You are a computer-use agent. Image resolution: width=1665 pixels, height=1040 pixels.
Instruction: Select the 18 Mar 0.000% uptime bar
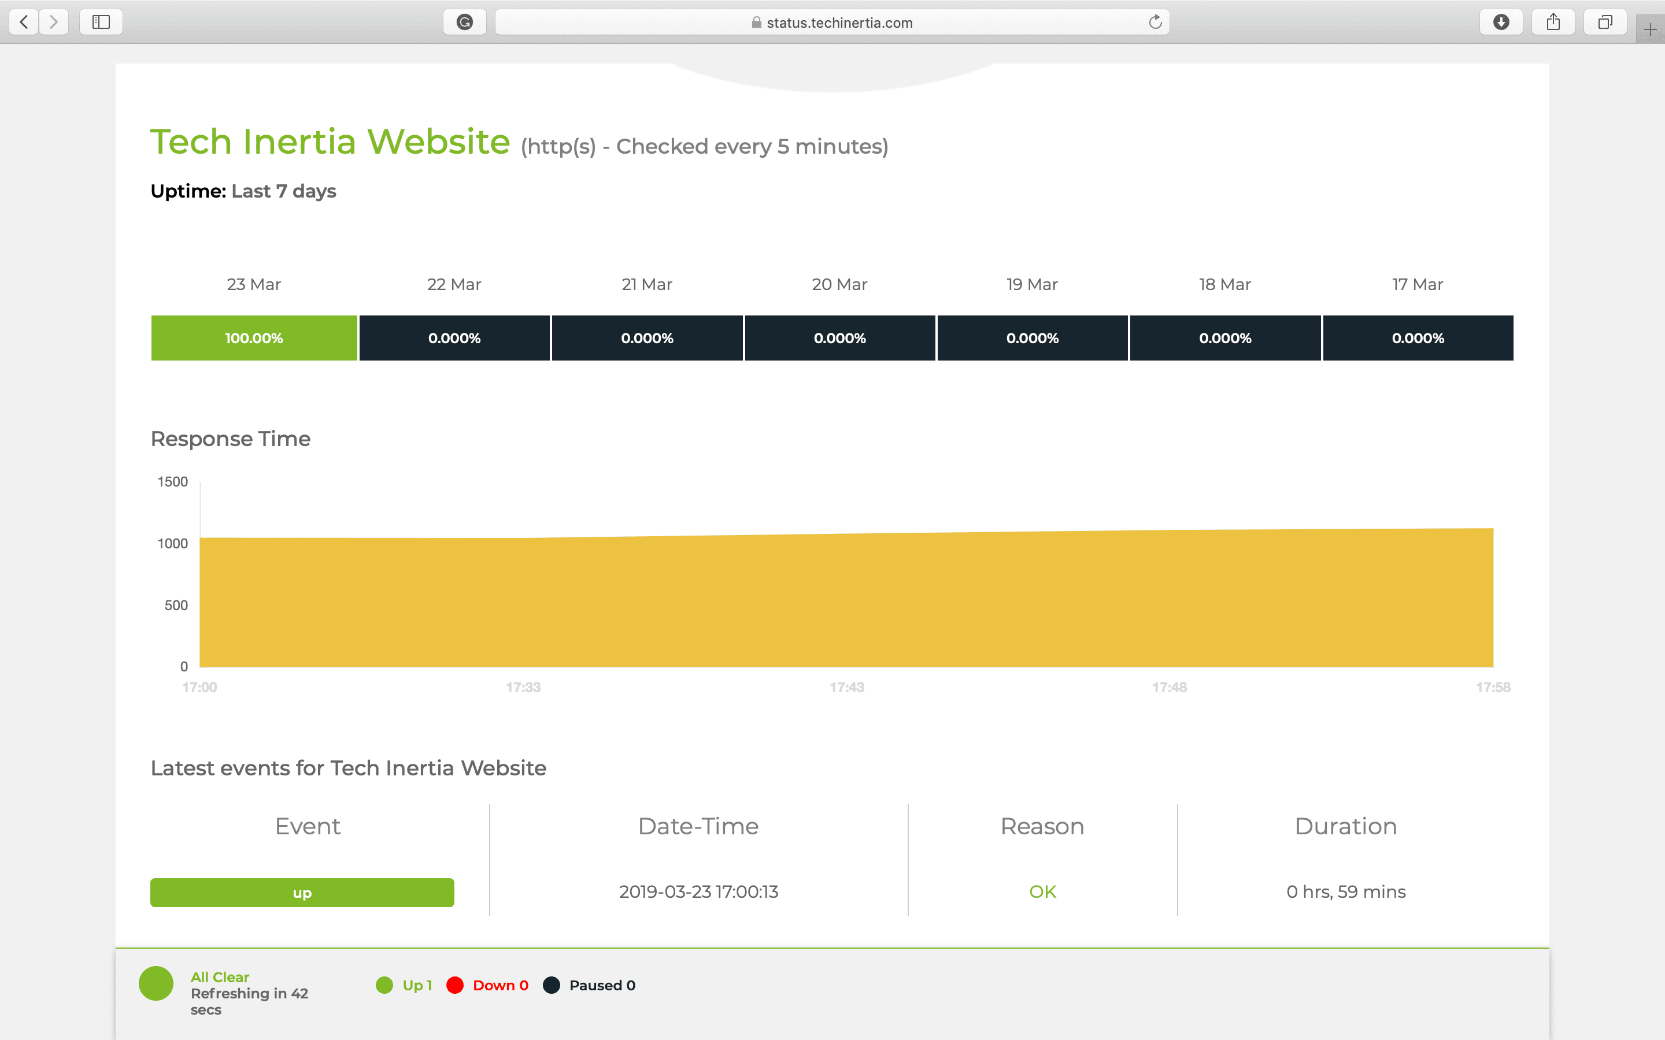tap(1224, 338)
